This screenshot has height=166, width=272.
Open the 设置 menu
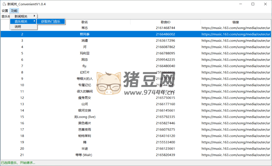(x=5, y=11)
